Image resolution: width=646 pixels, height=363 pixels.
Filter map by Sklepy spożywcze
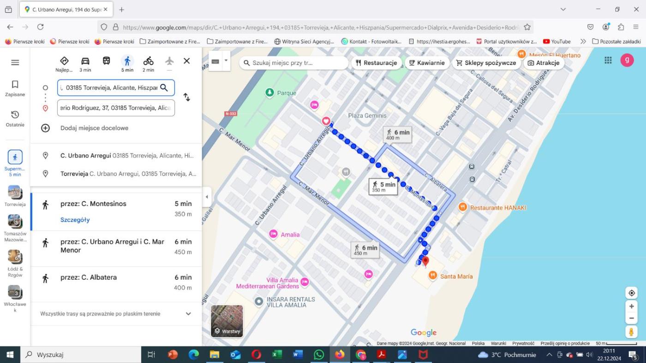486,63
